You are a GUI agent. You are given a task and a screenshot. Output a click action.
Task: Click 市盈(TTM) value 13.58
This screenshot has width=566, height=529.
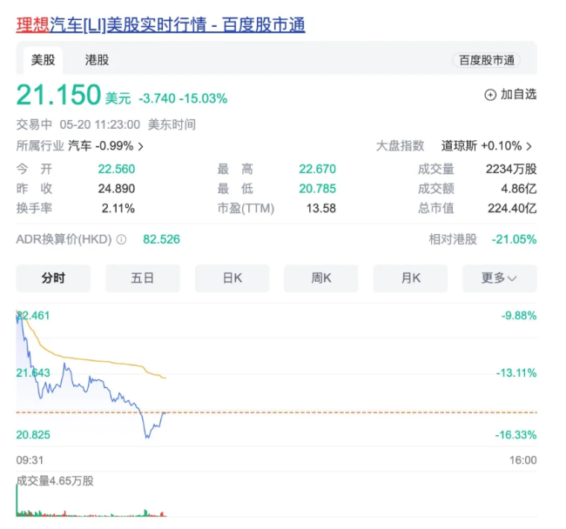point(321,209)
